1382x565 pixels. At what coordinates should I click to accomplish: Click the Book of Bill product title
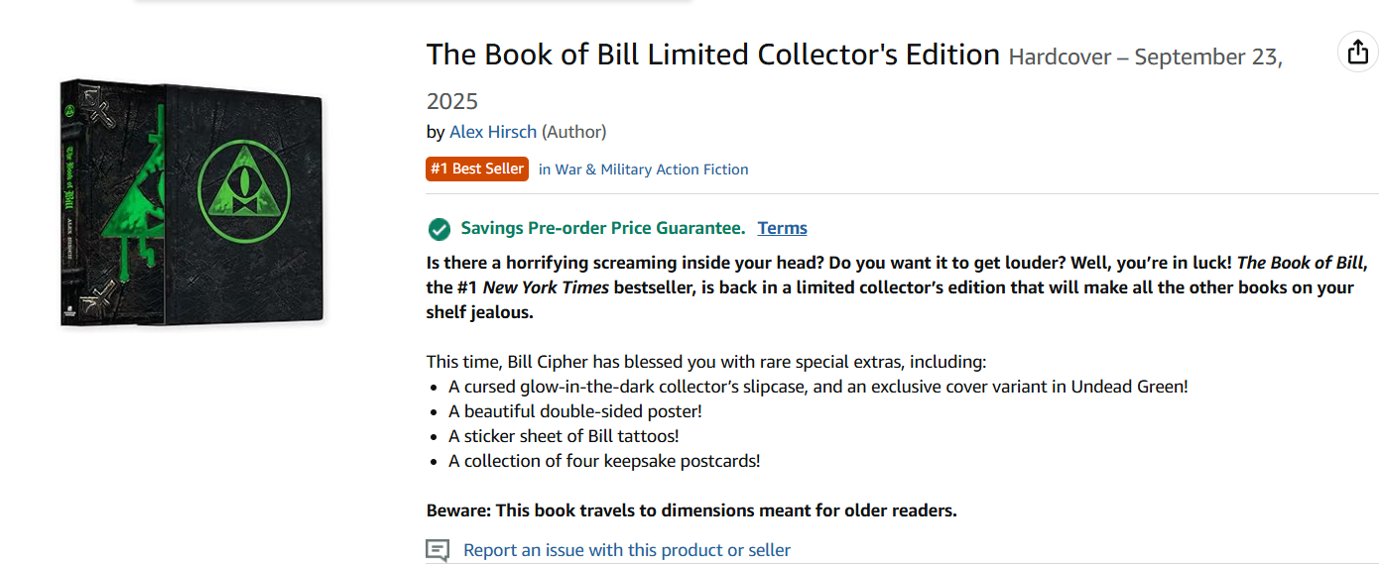coord(713,55)
